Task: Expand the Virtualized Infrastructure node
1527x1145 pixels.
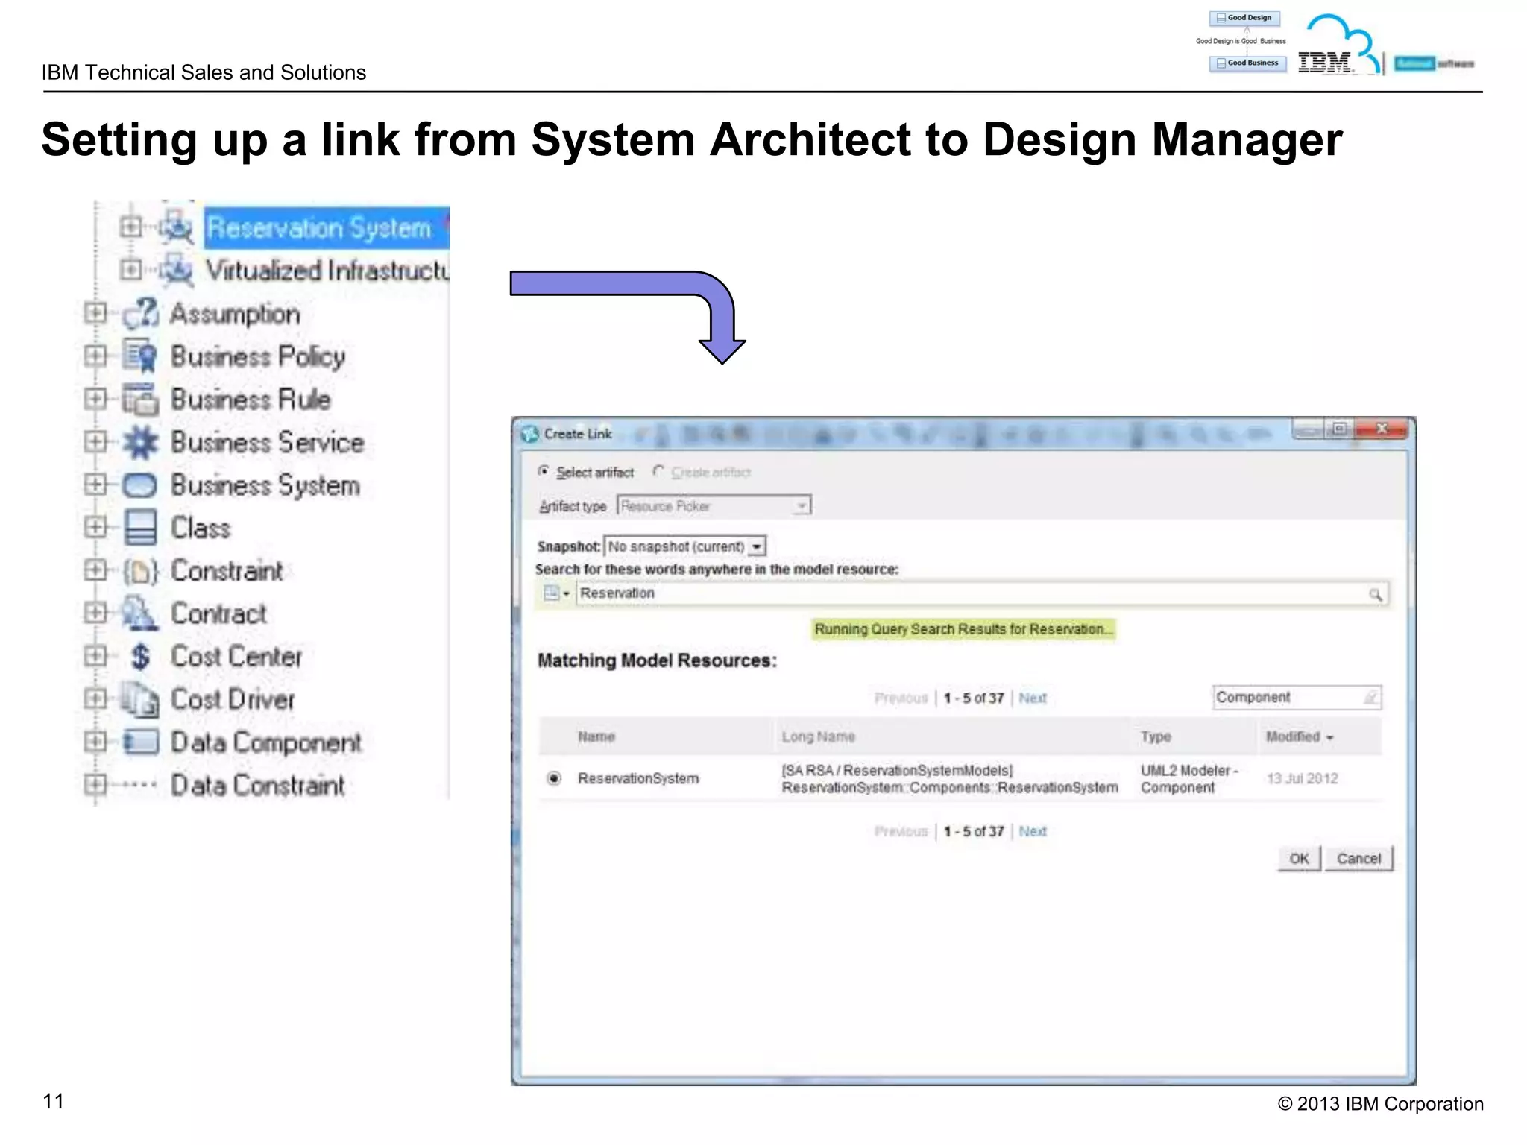Action: tap(131, 269)
